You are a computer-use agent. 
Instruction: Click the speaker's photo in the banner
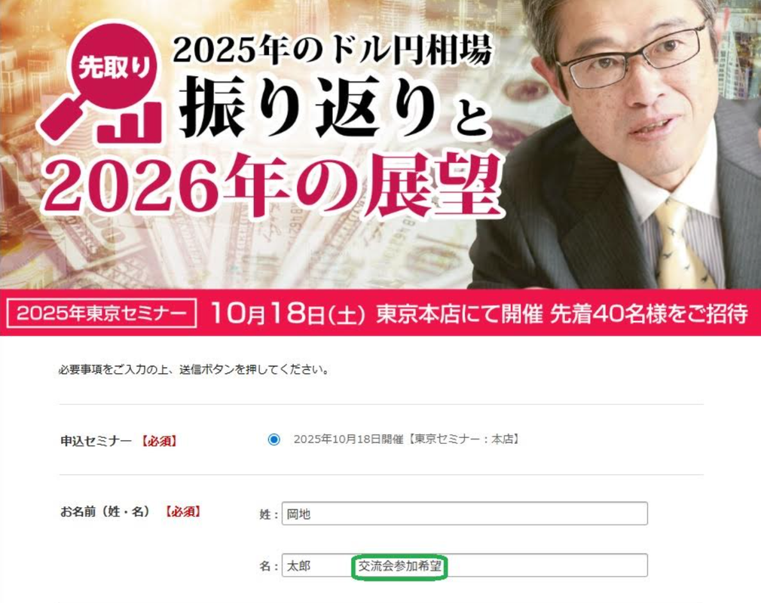coord(616,144)
